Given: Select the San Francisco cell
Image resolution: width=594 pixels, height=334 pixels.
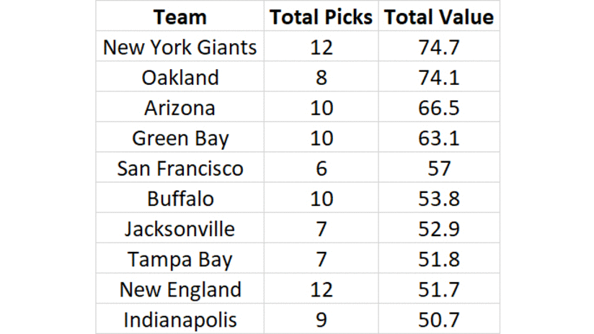Looking at the screenshot, I should 179,168.
